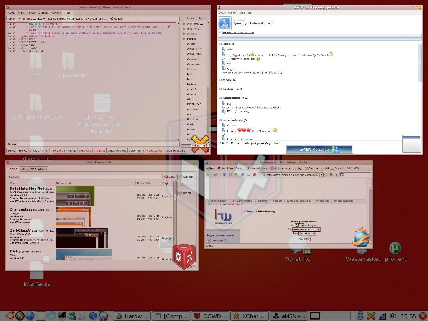Click the volume speaker icon in tray
The width and height of the screenshot is (428, 321).
coord(393,316)
